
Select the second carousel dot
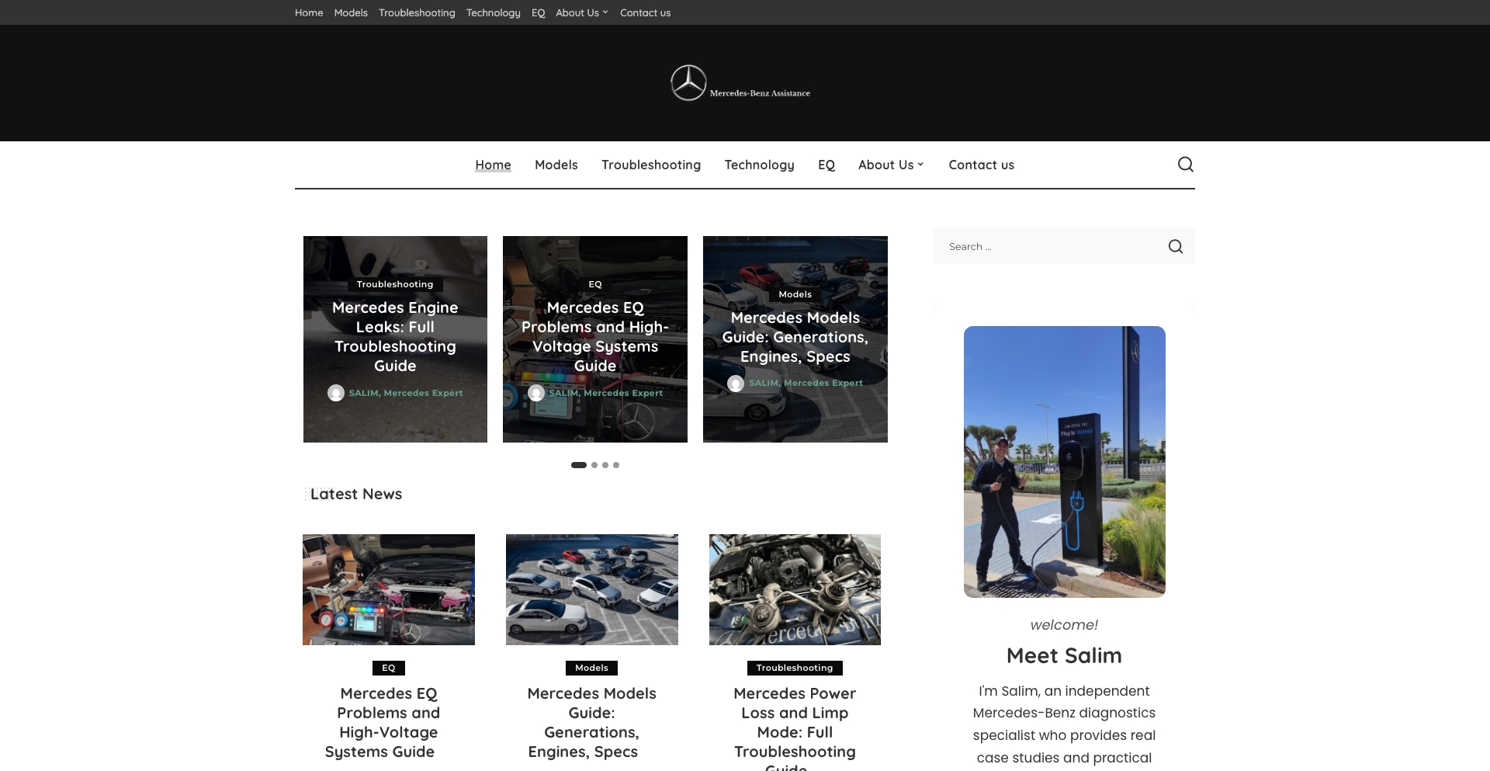pos(594,465)
